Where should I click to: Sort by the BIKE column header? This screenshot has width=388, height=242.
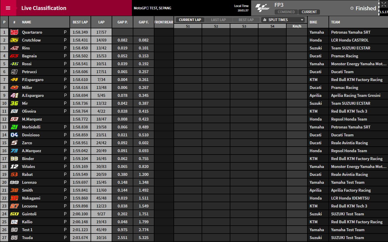[313, 22]
